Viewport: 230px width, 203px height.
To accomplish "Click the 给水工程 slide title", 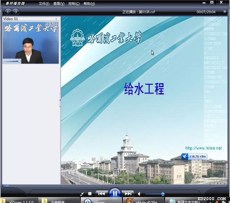I will click(144, 89).
